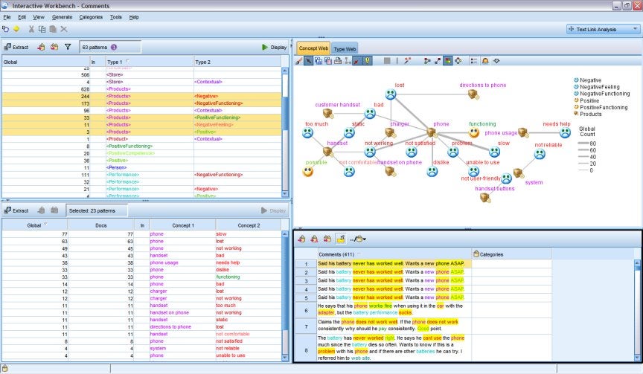Screen dimensions: 643x374
Task: Toggle the yellow highlight button above comments
Action: (341, 239)
